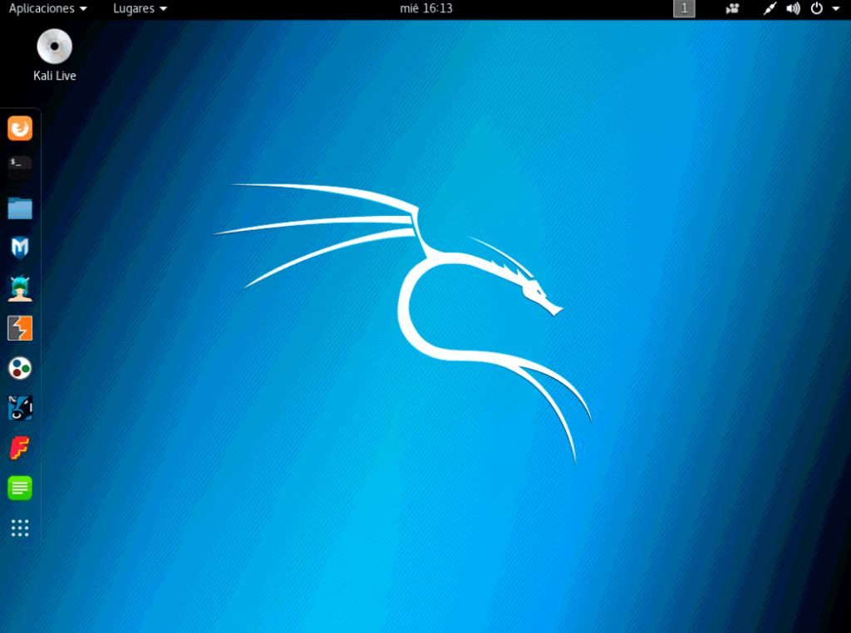Launch Metasploit Framework from the dock
851x633 pixels.
[x=20, y=248]
